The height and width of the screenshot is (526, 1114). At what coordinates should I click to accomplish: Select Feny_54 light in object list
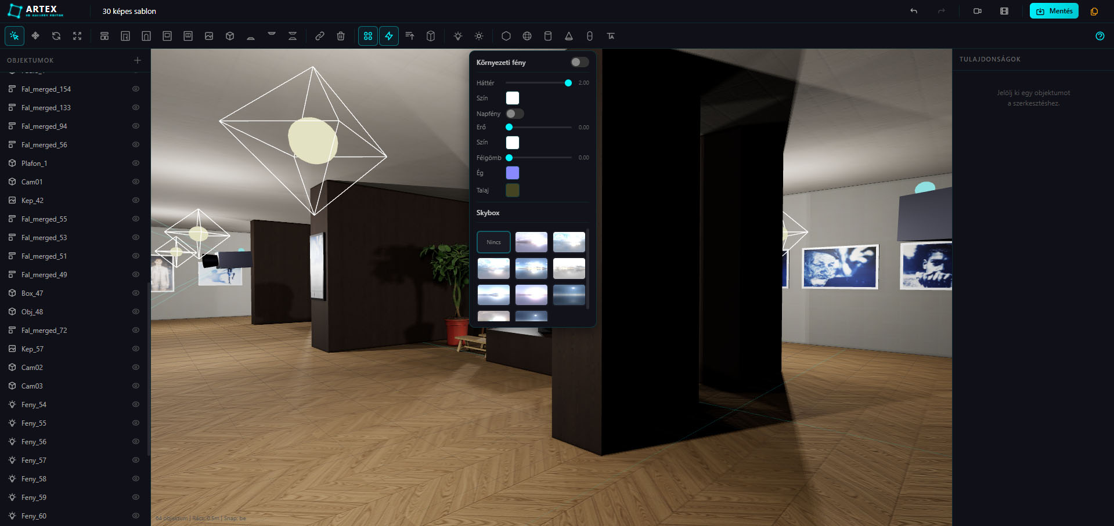[x=34, y=405]
